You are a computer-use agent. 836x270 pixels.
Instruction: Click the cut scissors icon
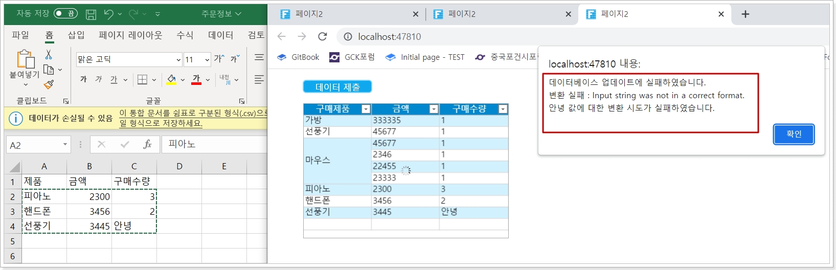[x=49, y=55]
